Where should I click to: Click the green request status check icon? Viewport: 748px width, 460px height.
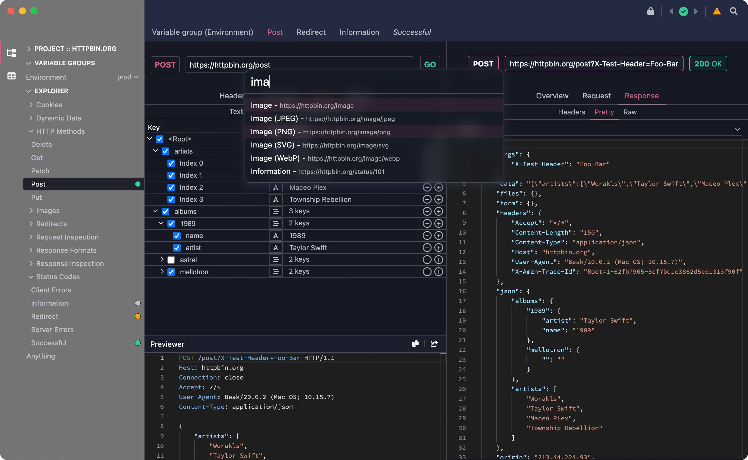(x=684, y=11)
